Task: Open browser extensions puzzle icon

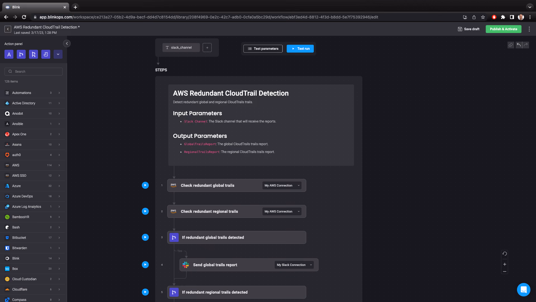Action: coord(503,17)
